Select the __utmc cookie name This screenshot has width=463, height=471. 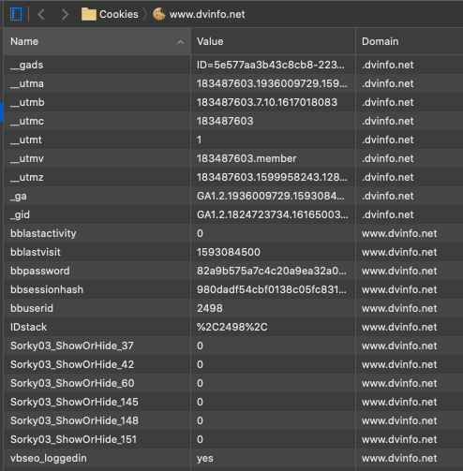click(27, 121)
